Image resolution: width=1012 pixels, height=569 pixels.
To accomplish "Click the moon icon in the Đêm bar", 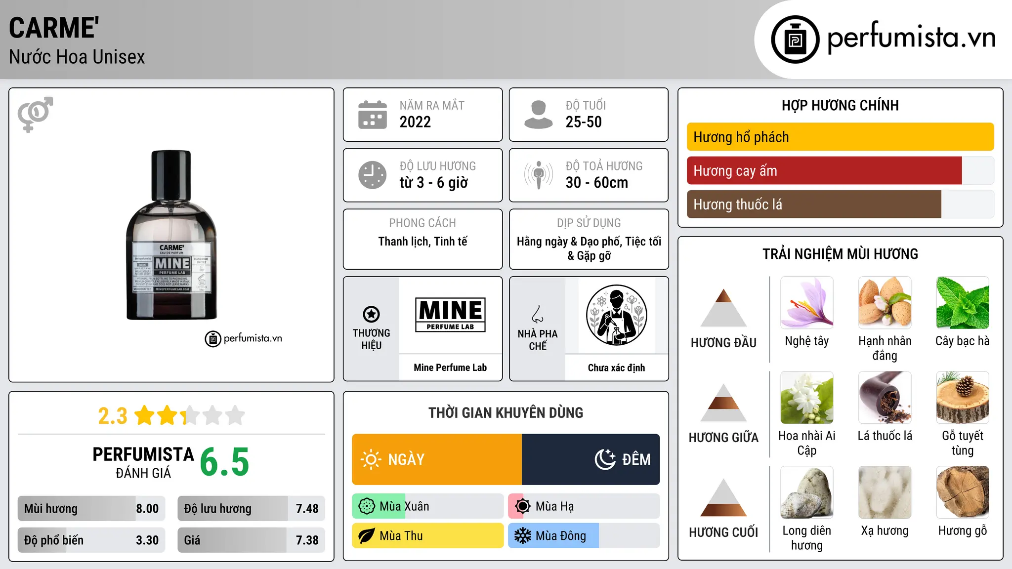I will [x=605, y=459].
